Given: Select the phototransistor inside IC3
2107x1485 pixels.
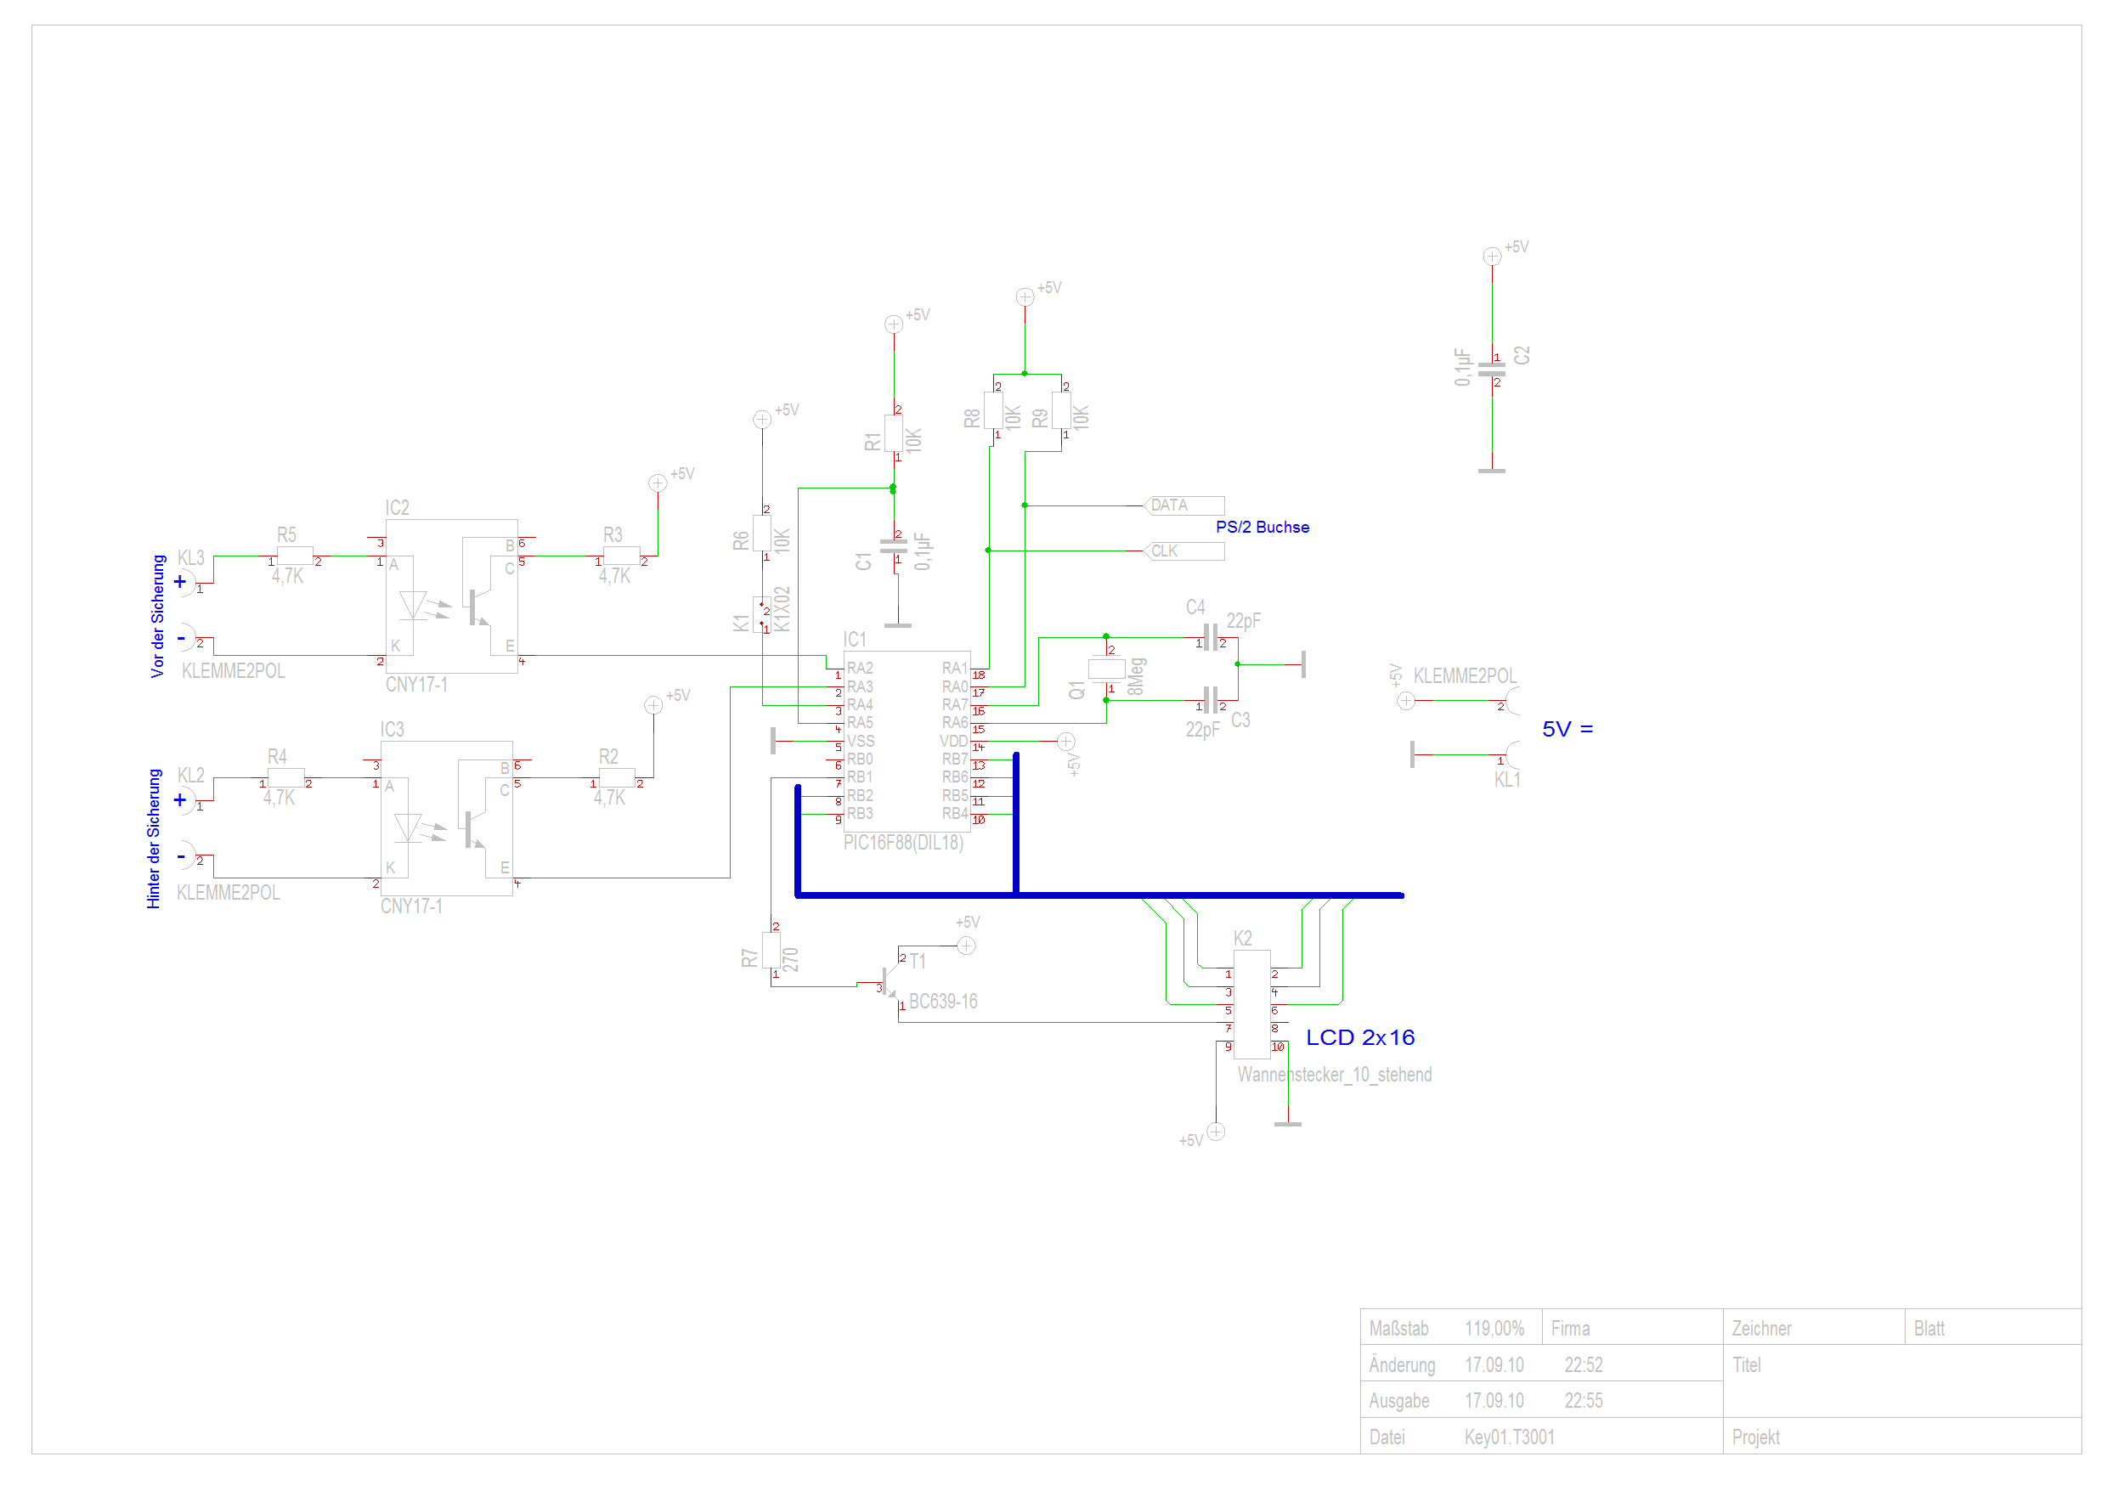Looking at the screenshot, I should point(472,830).
